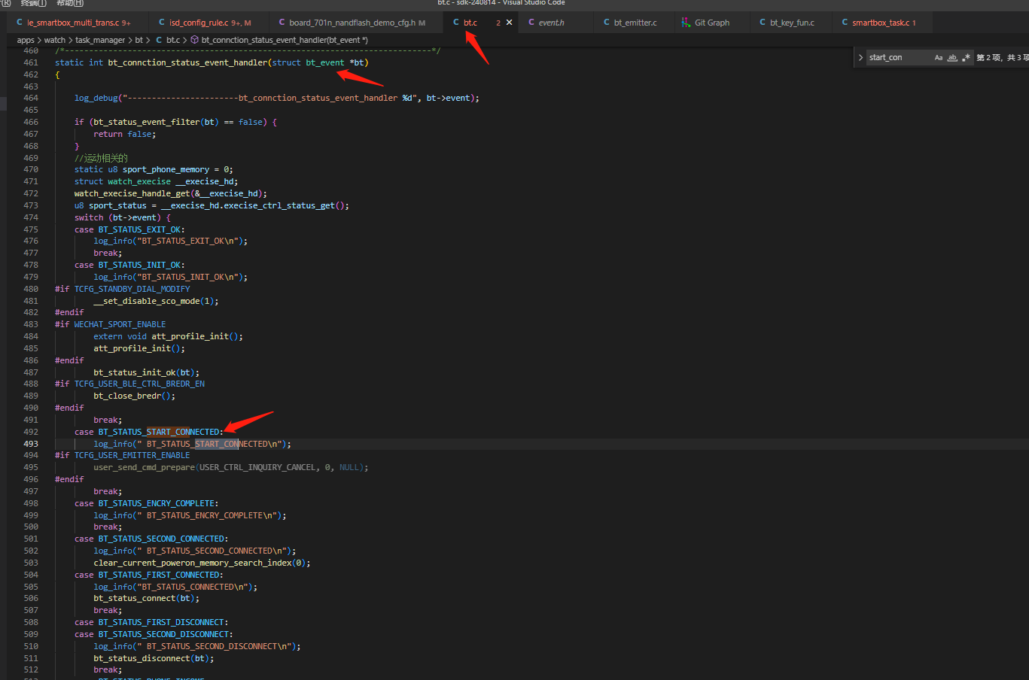
Task: Select apps in the breadcrumb path
Action: 26,40
